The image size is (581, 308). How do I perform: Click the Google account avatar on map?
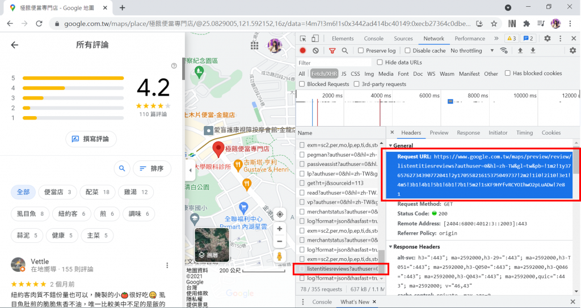(x=275, y=46)
